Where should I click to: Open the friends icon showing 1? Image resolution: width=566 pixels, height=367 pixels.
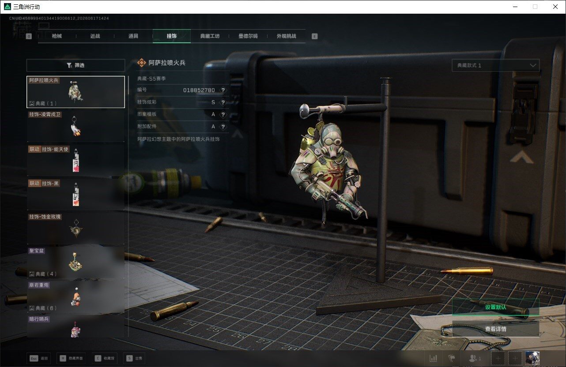click(x=475, y=359)
